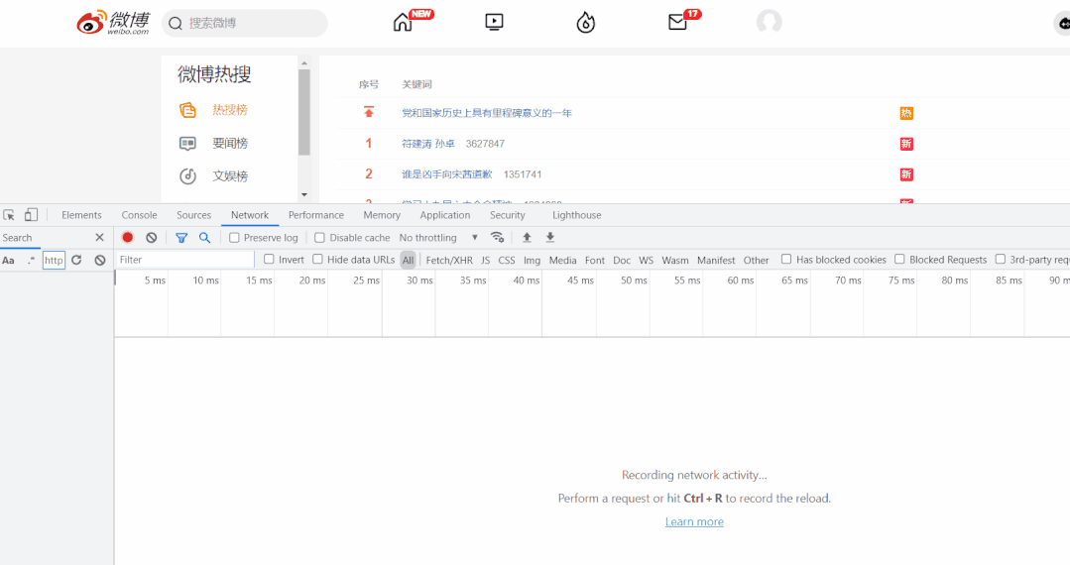Open network conditions settings icon
This screenshot has width=1070, height=565.
[x=498, y=238]
